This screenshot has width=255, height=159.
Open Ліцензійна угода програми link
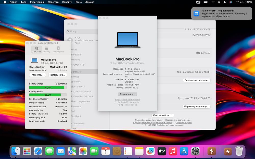(x=148, y=120)
